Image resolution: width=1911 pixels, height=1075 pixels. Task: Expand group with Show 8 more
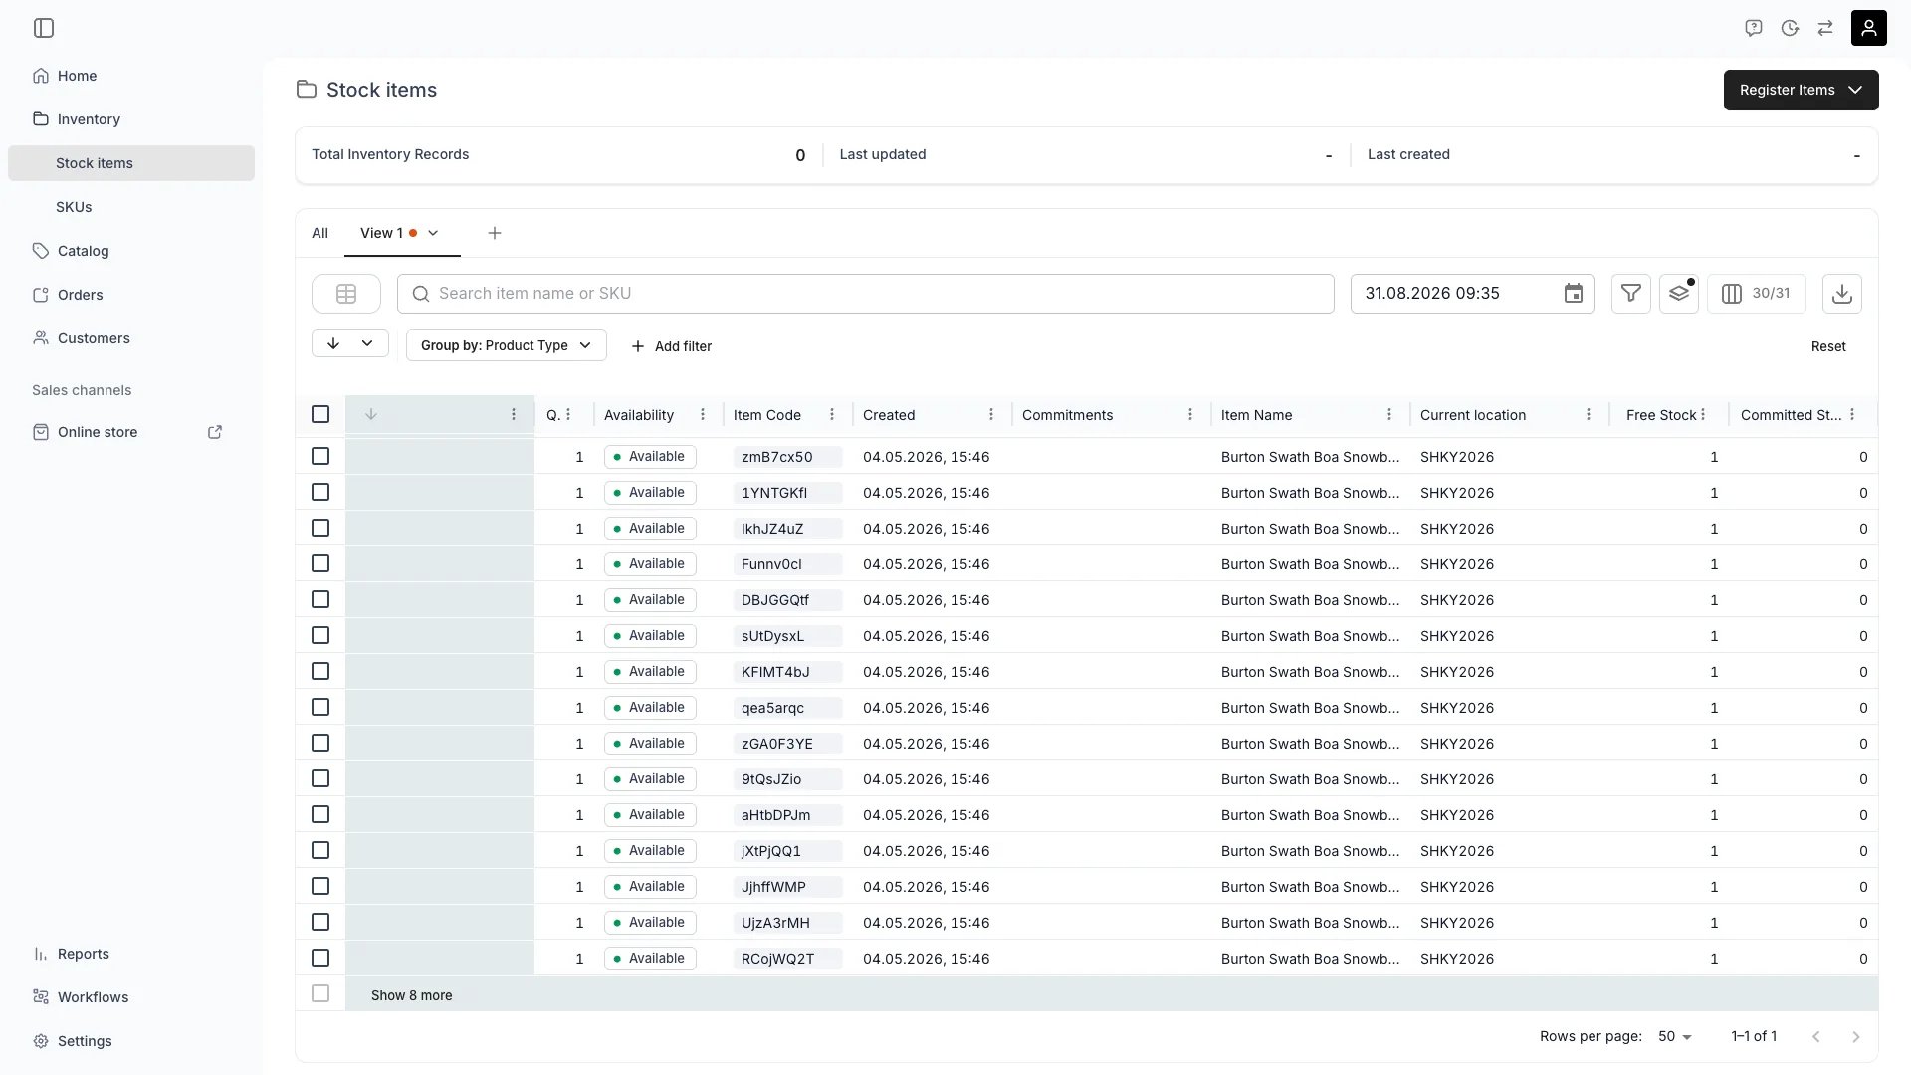[x=412, y=995]
